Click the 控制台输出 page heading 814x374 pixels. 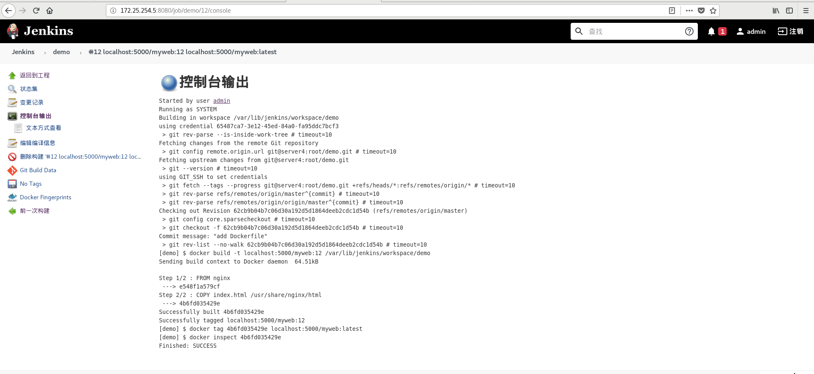coord(214,82)
